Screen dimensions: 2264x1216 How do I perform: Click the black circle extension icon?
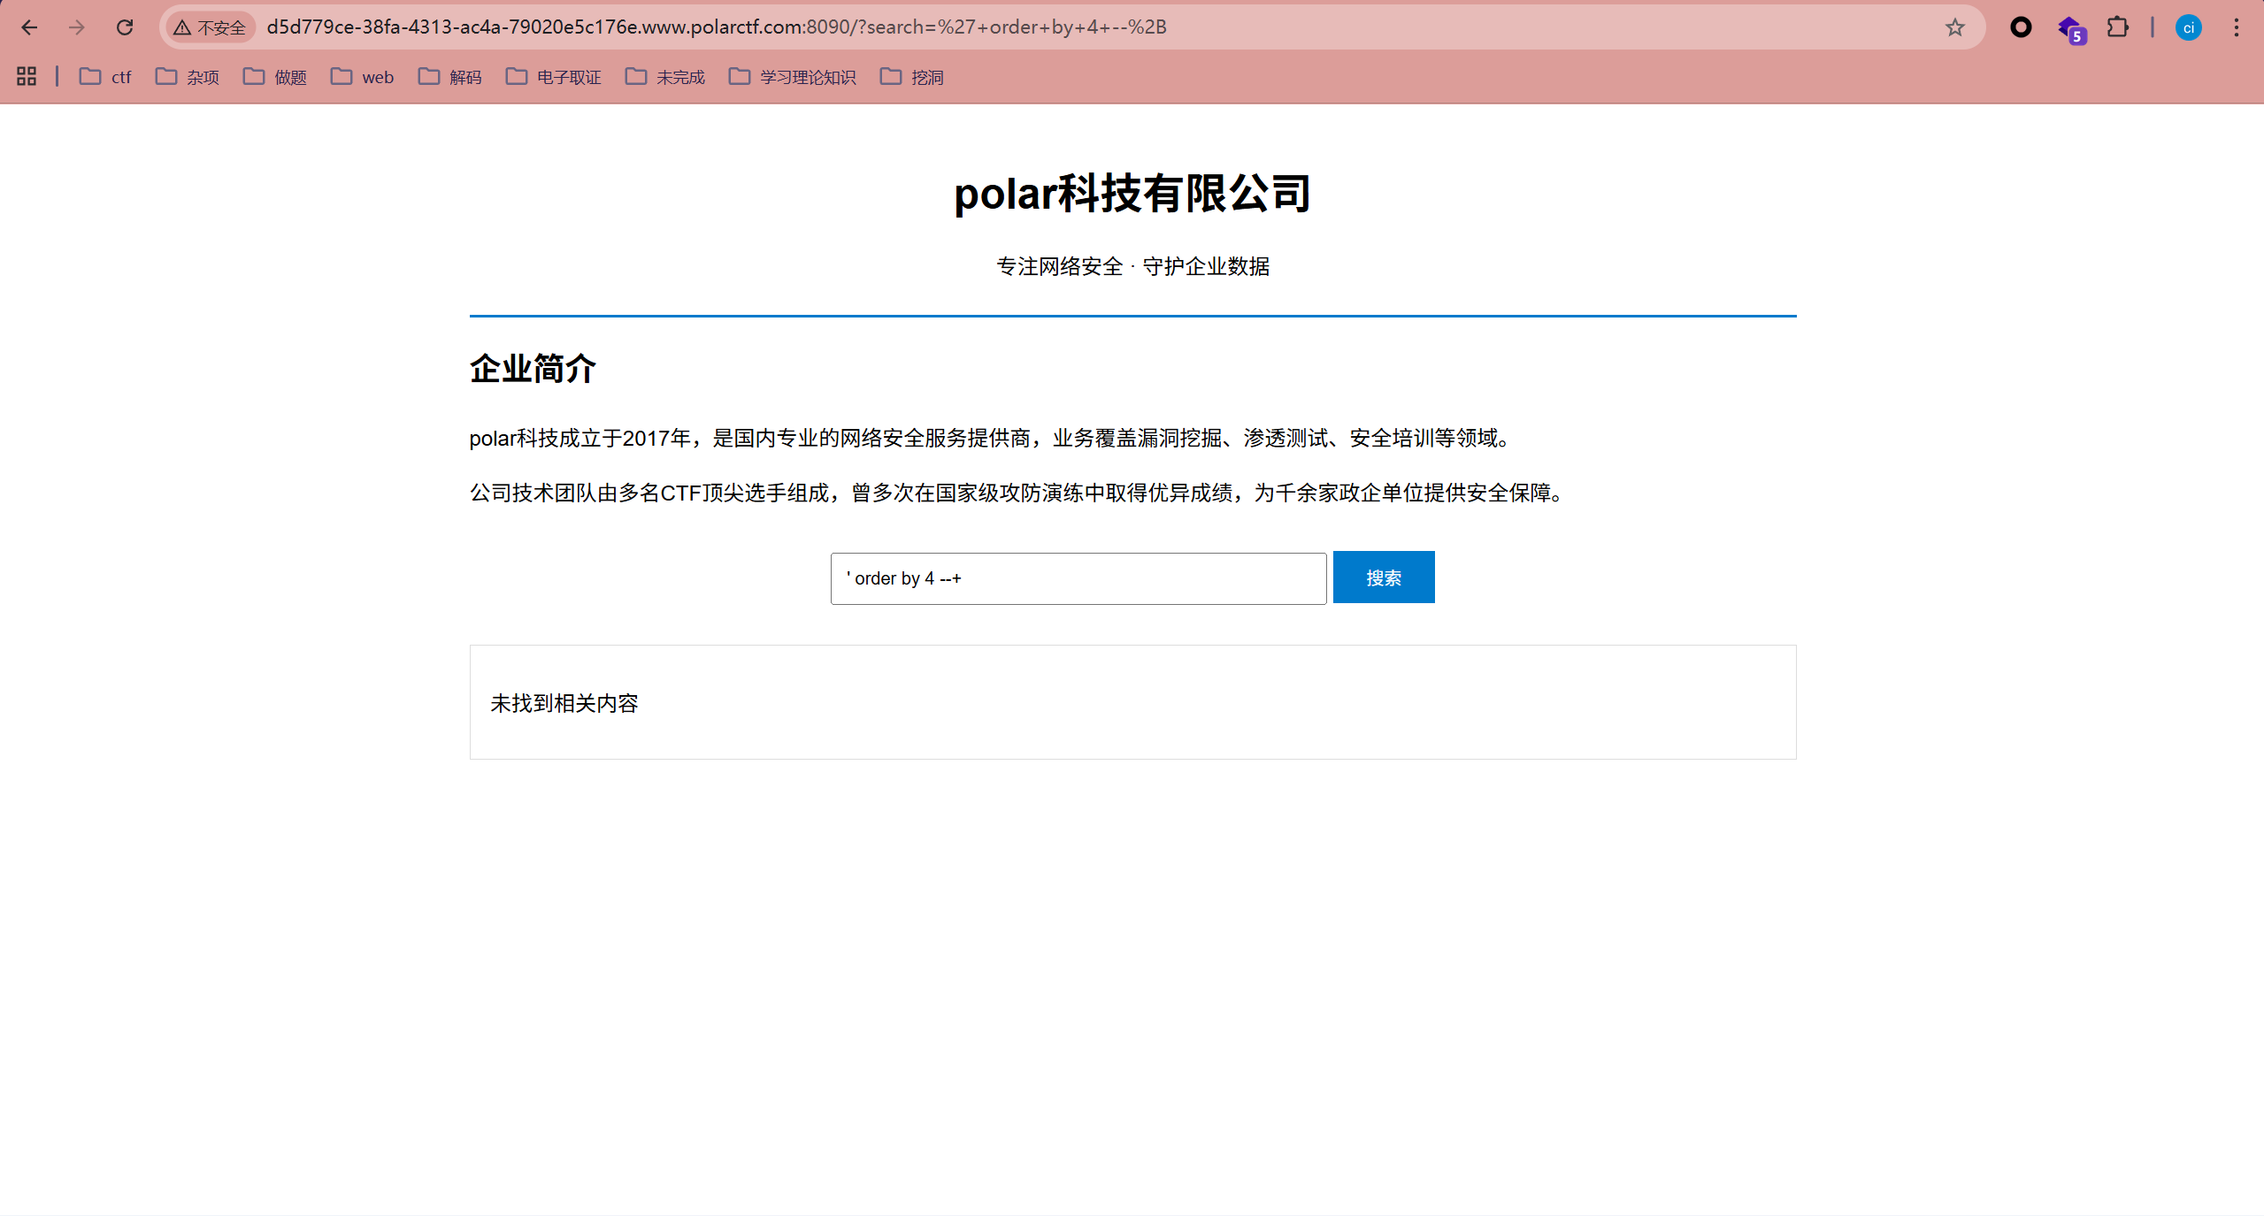click(x=2021, y=27)
